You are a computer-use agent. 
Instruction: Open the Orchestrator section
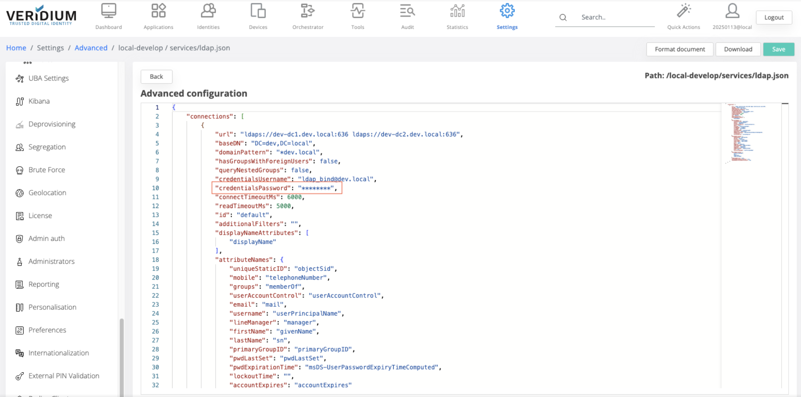(x=308, y=12)
